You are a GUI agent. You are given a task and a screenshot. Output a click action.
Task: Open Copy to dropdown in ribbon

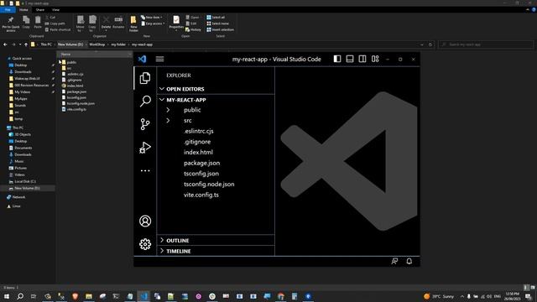pos(92,23)
